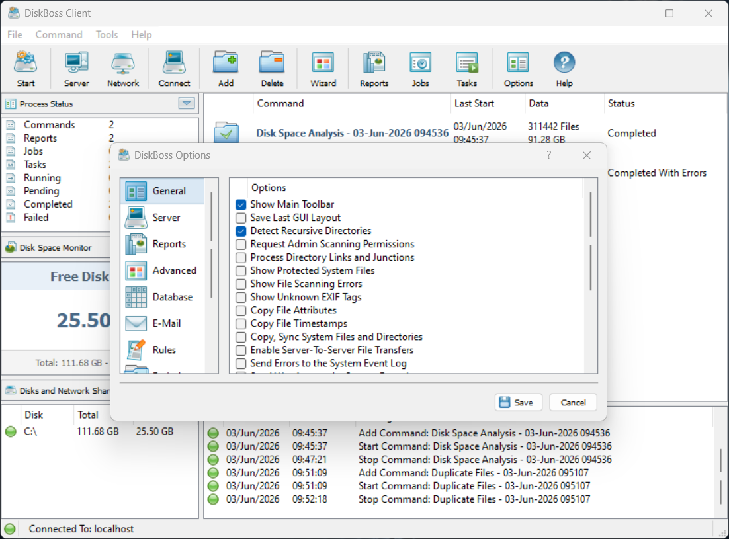Image resolution: width=729 pixels, height=539 pixels.
Task: Click the Connected To: localhost status text
Action: [x=81, y=529]
